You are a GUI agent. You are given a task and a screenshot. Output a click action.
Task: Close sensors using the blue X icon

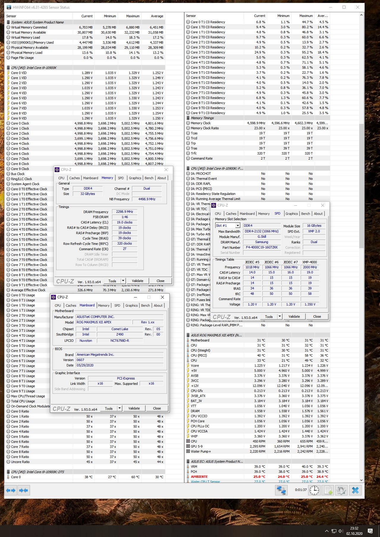click(355, 490)
